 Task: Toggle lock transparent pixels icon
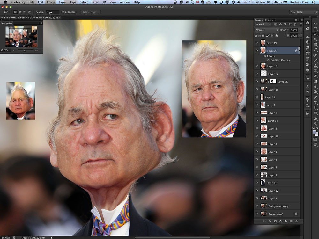pos(263,36)
